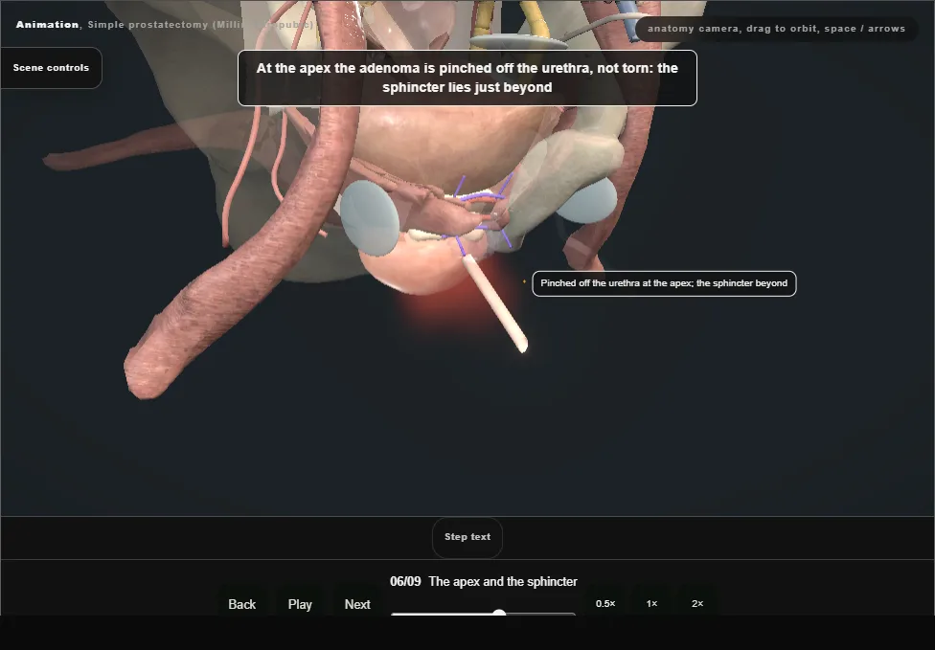This screenshot has width=935, height=650.
Task: Click the Simple prostatectomy subtitle text
Action: 200,25
